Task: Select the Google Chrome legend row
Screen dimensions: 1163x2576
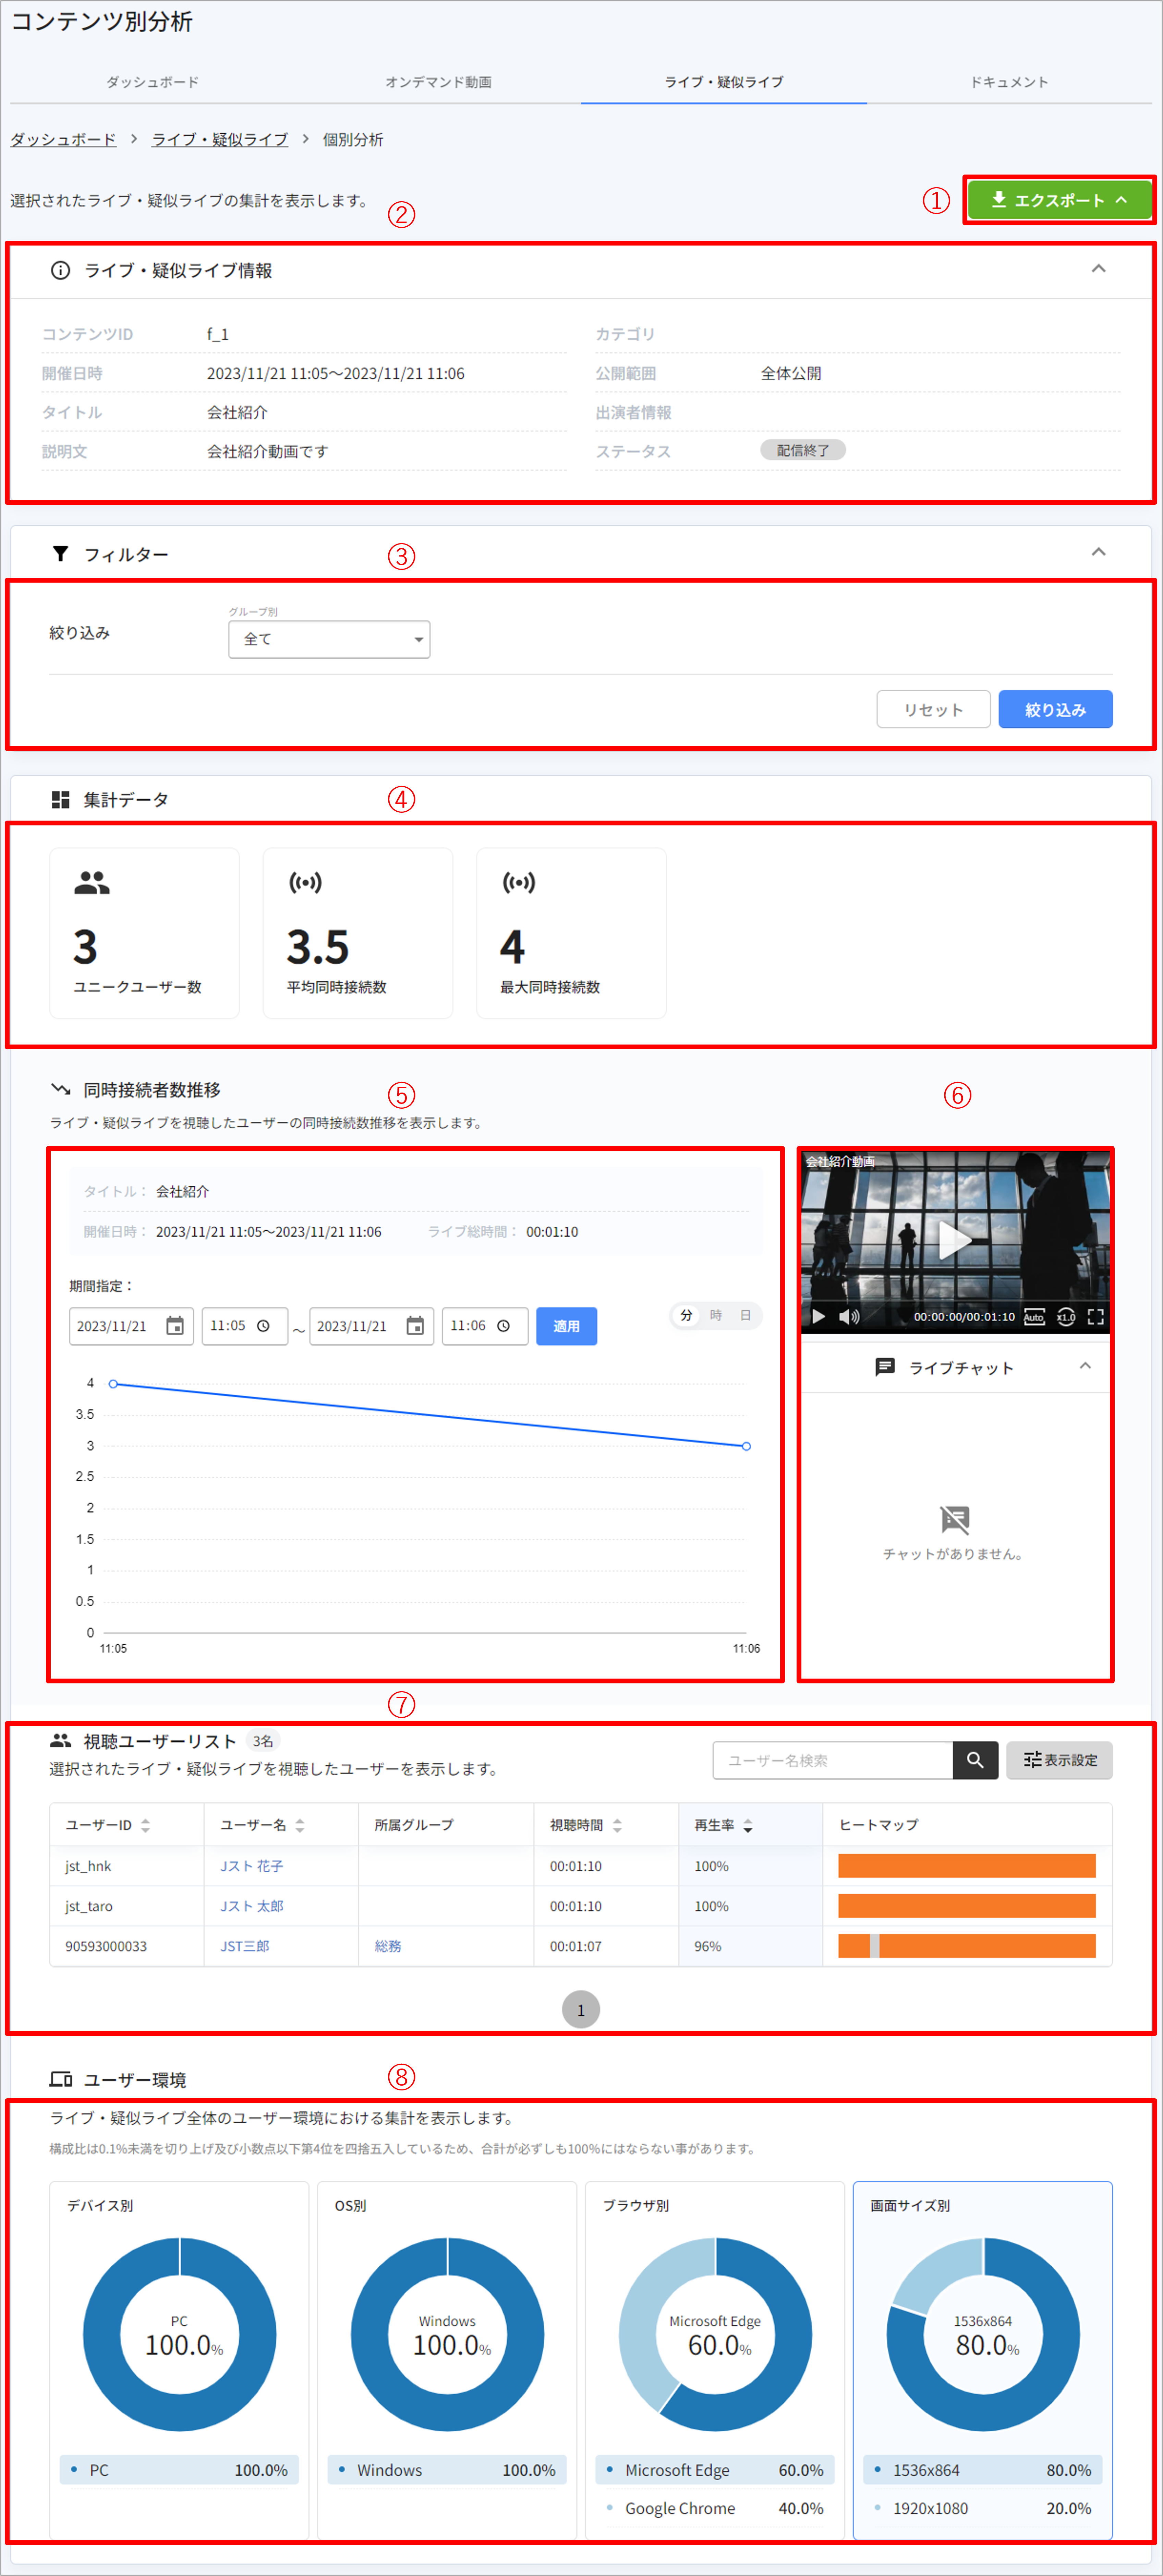Action: (x=715, y=2508)
